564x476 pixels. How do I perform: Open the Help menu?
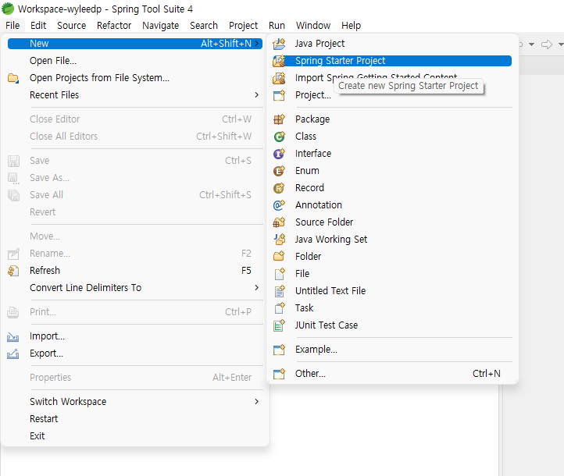coord(351,26)
